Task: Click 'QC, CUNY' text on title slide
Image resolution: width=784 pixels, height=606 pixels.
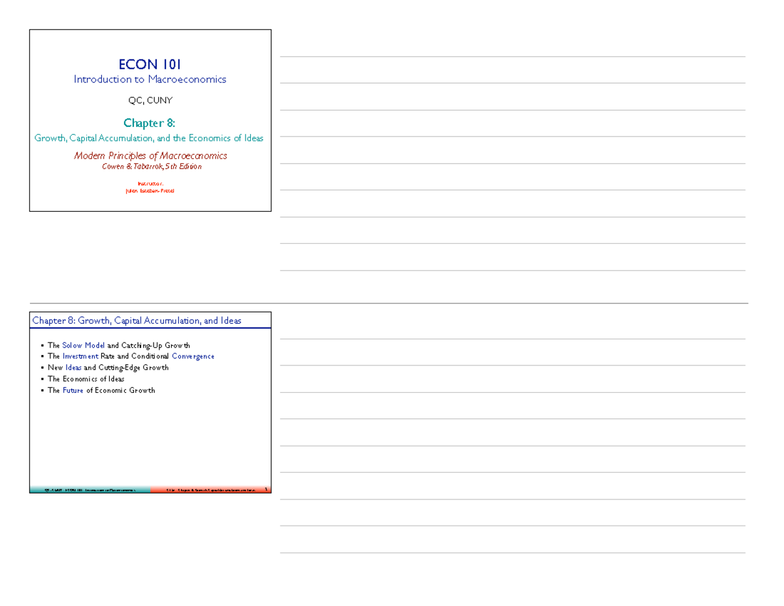Action: click(150, 101)
